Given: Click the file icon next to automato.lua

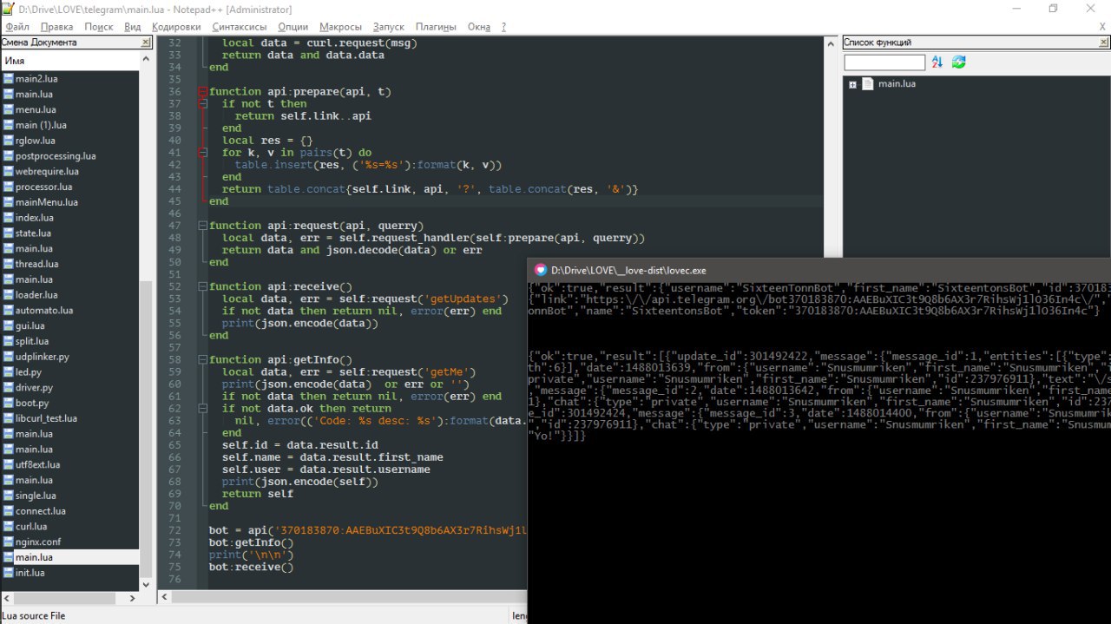Looking at the screenshot, I should (x=9, y=311).
